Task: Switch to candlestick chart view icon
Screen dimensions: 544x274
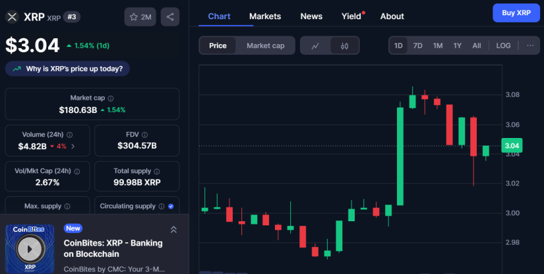Action: [344, 46]
